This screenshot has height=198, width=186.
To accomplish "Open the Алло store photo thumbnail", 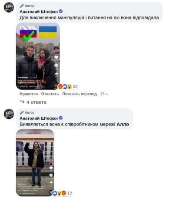I will pyautogui.click(x=35, y=163).
